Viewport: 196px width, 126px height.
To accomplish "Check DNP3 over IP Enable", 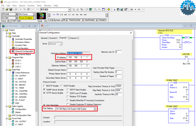I will pyautogui.click(x=68, y=93).
